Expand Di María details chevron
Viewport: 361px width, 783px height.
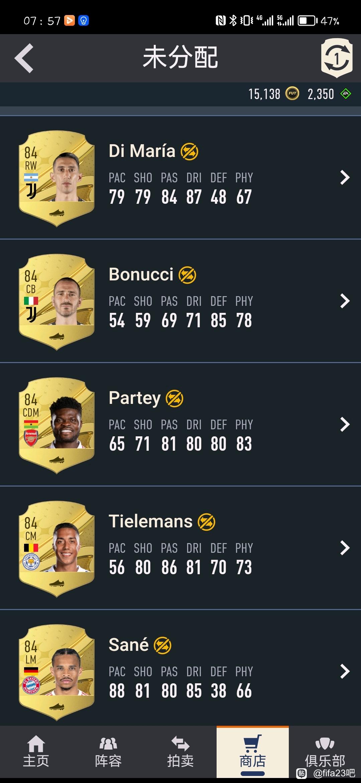point(345,177)
